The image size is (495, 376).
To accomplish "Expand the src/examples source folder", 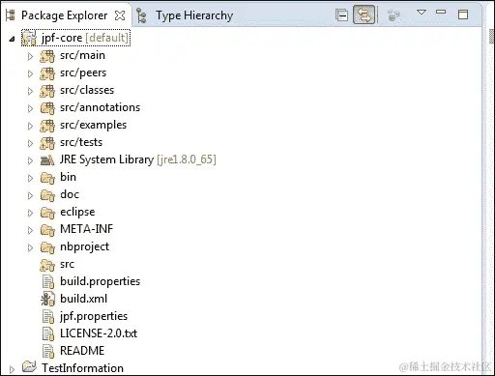I will pyautogui.click(x=30, y=126).
